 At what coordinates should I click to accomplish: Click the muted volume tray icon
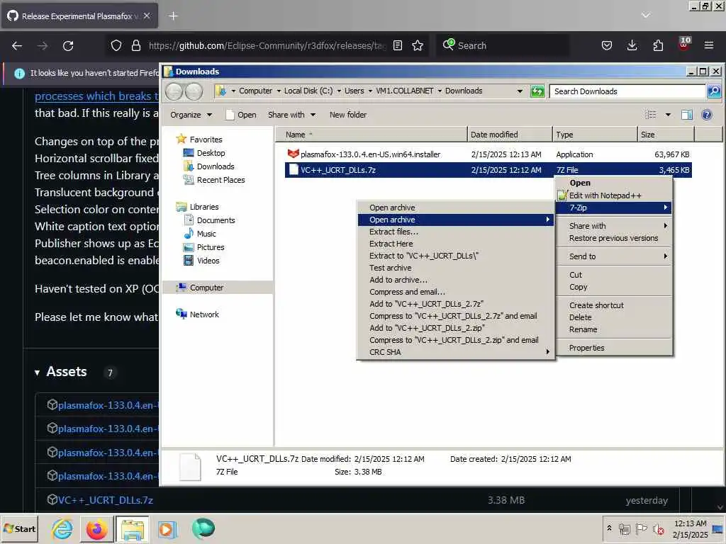pyautogui.click(x=658, y=528)
